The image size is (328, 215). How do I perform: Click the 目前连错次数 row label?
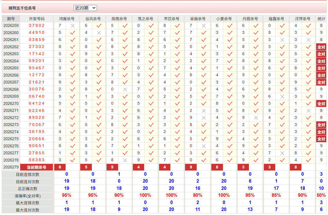[x=27, y=175]
